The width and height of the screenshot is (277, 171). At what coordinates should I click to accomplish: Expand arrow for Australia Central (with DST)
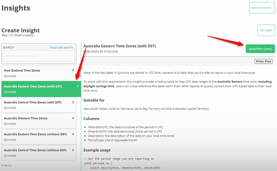73,102
